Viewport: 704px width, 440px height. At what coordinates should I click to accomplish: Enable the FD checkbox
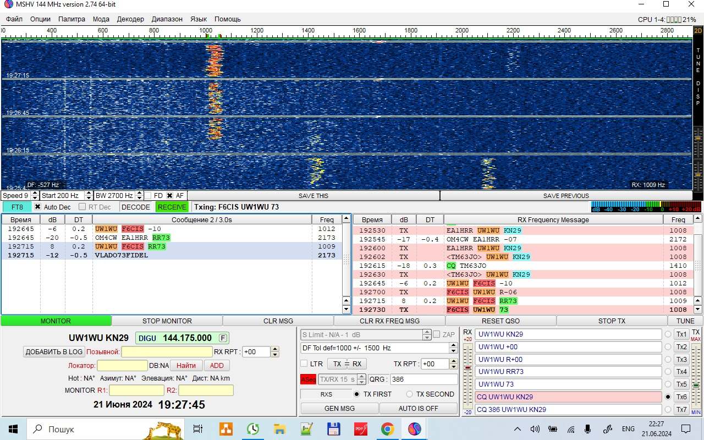148,195
